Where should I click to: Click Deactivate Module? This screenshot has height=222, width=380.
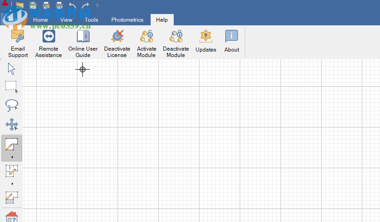tap(176, 43)
